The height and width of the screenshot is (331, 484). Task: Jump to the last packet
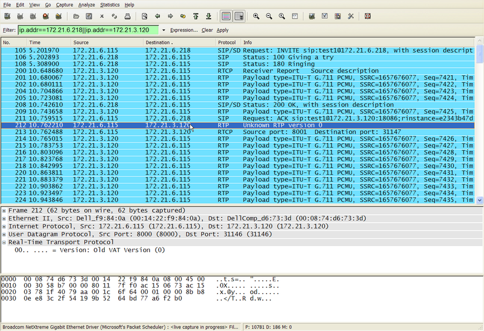pyautogui.click(x=209, y=16)
